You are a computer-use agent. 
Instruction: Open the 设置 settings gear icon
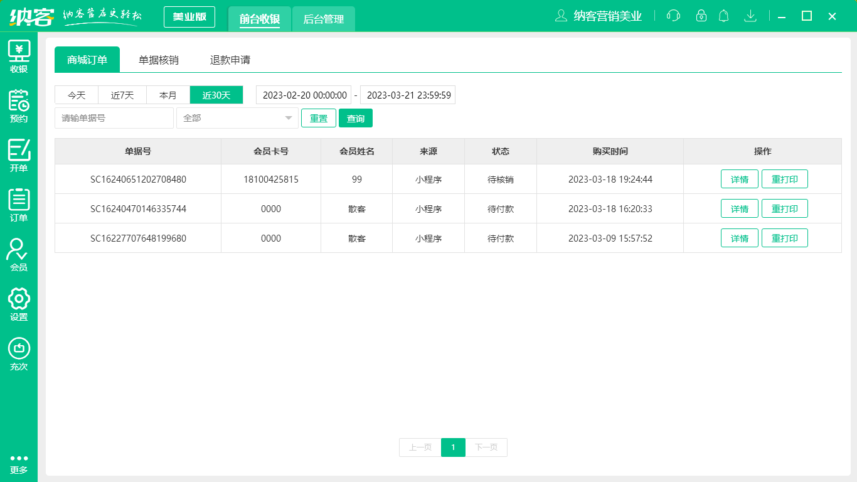[19, 304]
